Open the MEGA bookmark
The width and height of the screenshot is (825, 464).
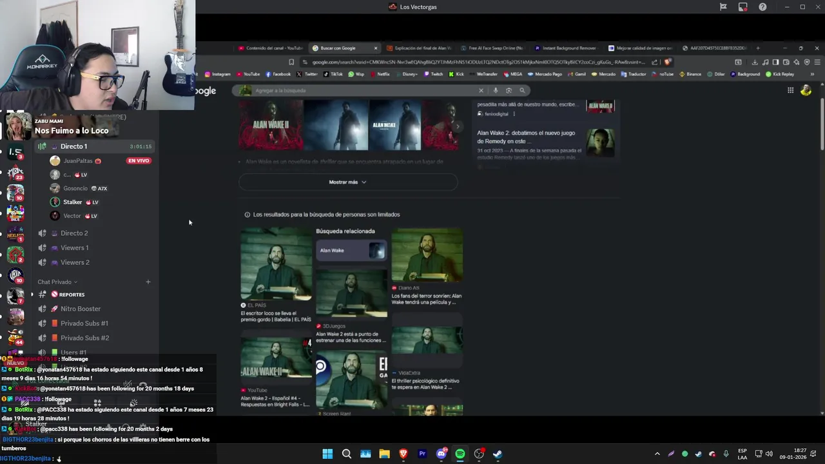tap(513, 74)
